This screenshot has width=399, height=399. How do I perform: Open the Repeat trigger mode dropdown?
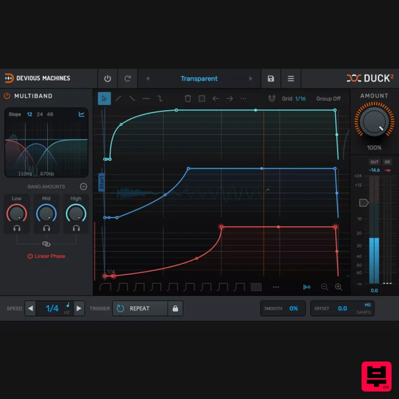click(140, 308)
